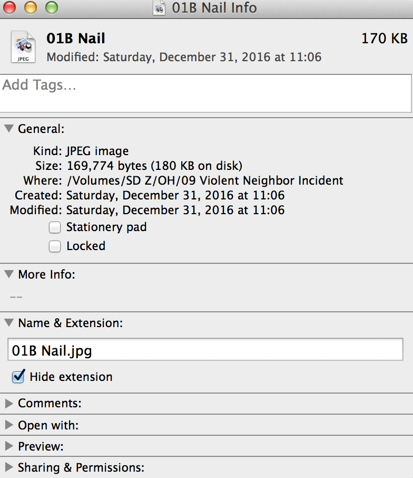Click the yellow minimize window button

pyautogui.click(x=31, y=7)
